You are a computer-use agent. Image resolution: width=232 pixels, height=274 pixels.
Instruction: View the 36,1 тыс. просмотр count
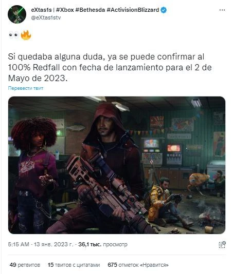click(103, 244)
